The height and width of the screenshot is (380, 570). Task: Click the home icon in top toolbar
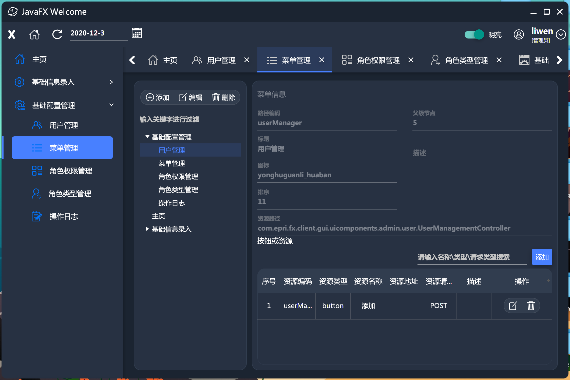[x=34, y=34]
